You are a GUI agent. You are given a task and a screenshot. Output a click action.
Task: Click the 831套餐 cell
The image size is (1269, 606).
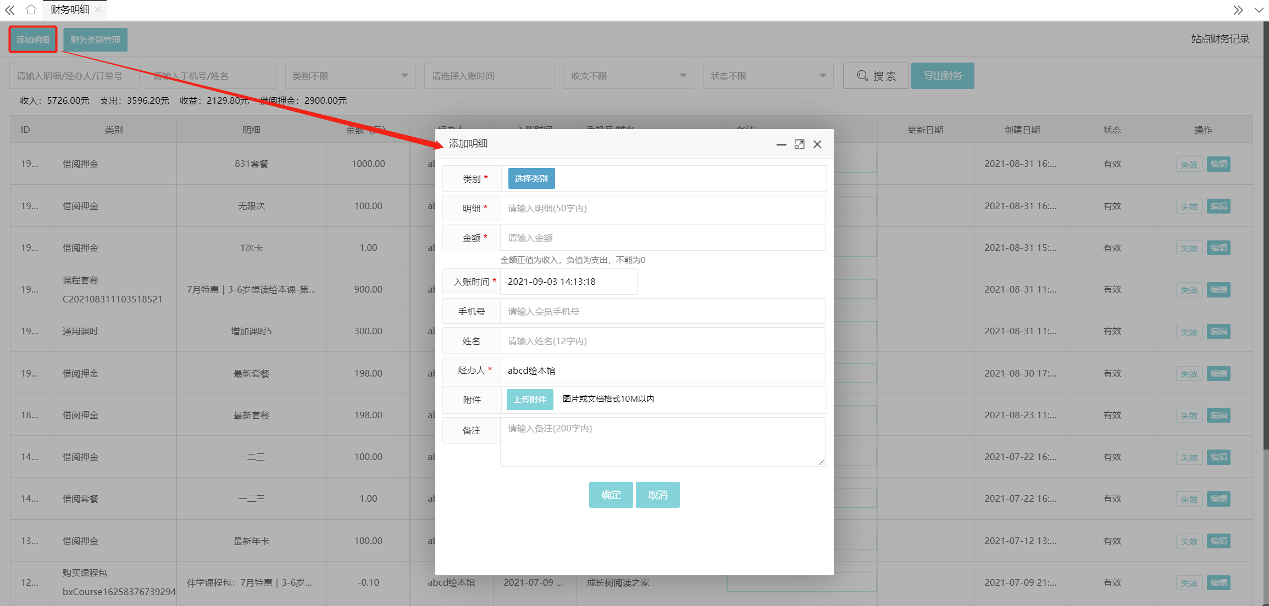point(251,164)
